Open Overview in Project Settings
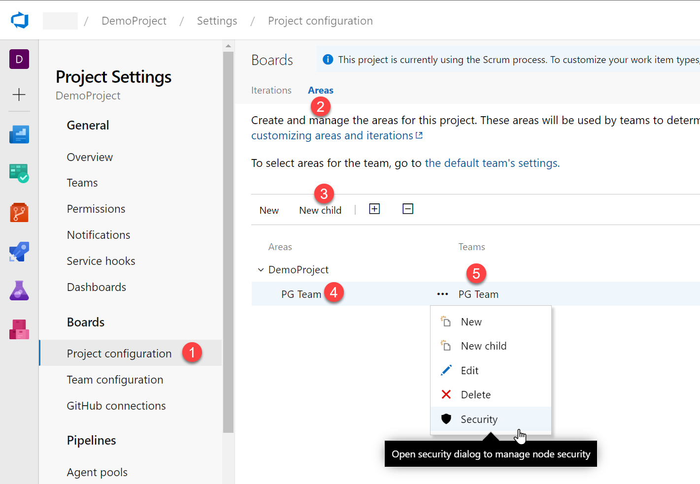Screen dimensions: 700x484 point(90,157)
